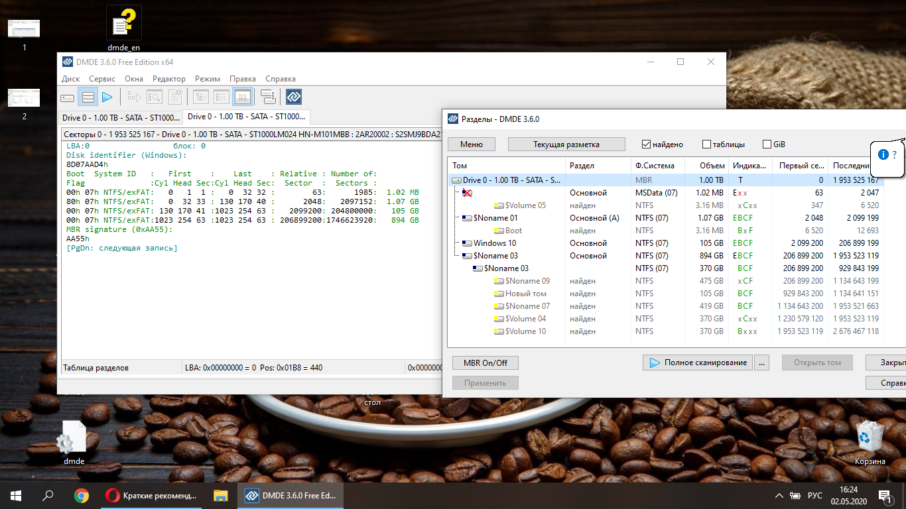Open the 'Сервис' menu
Viewport: 906px width, 509px height.
102,79
